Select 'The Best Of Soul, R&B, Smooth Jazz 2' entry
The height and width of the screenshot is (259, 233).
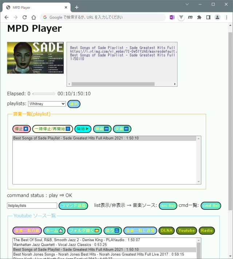pos(104,240)
